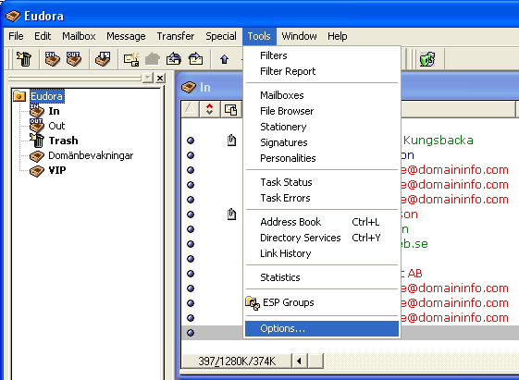Viewport: 519px width, 380px height.
Task: Select Options... in Tools menu
Action: click(322, 328)
